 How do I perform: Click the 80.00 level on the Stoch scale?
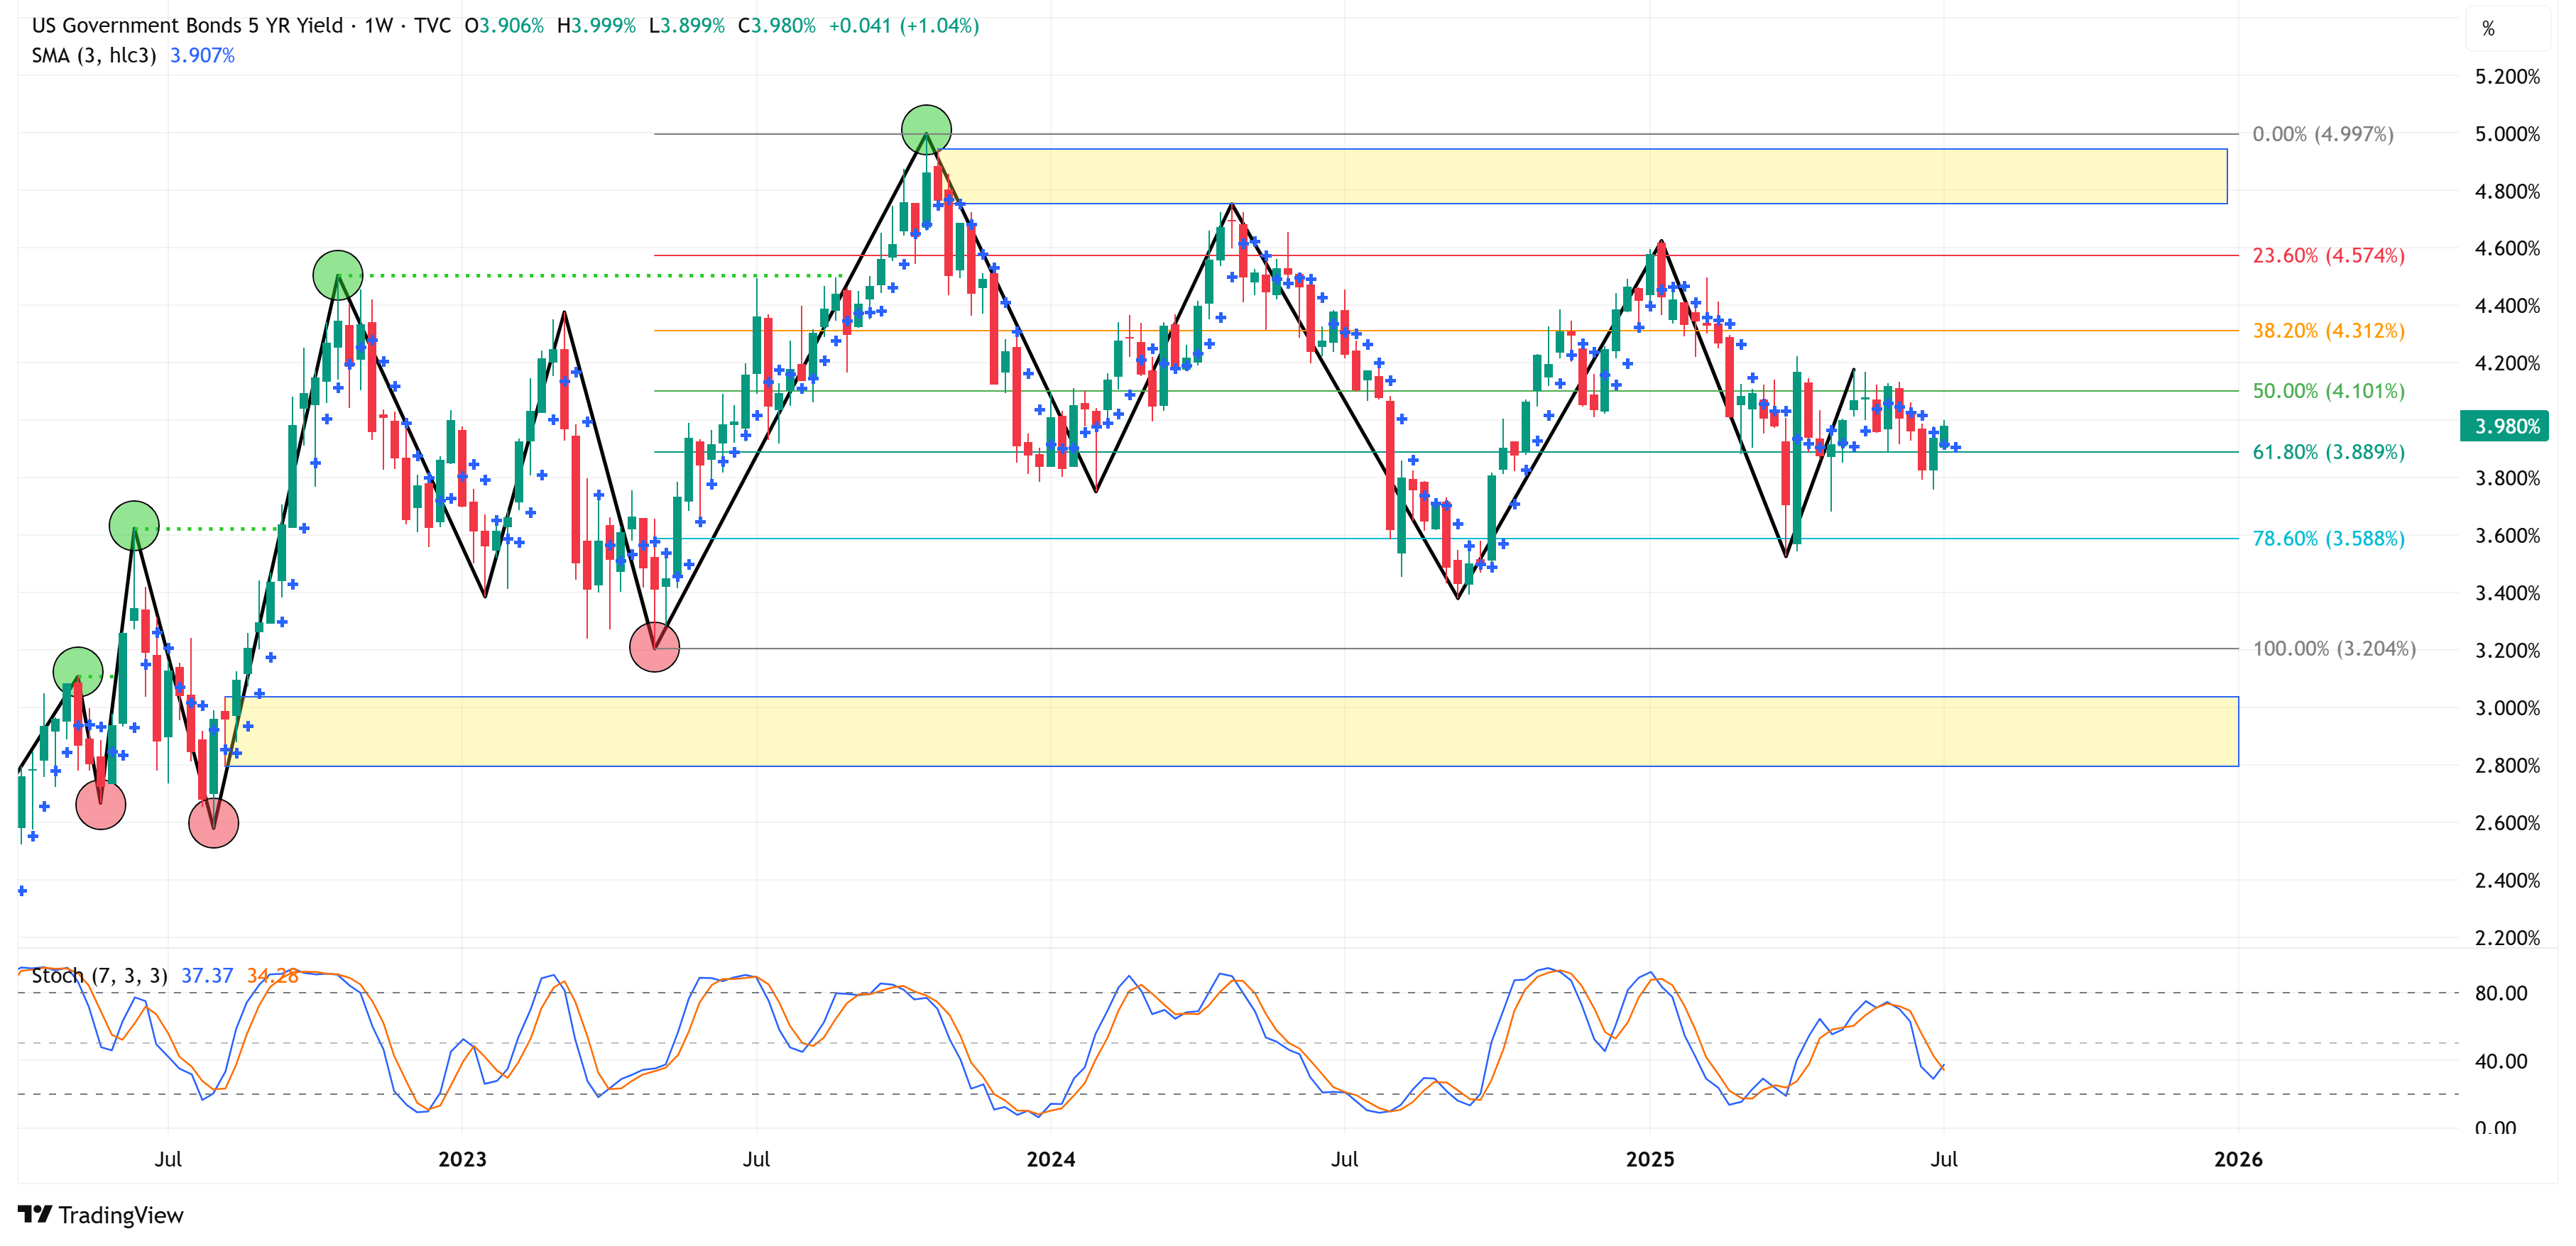(x=2500, y=993)
